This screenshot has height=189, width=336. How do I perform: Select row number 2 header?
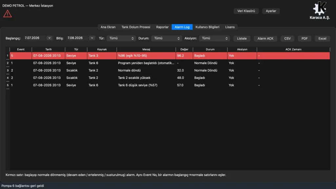click(x=8, y=63)
